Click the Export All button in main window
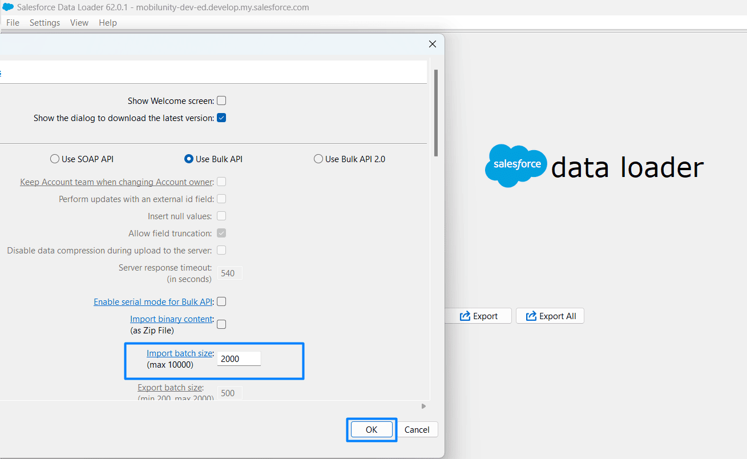This screenshot has height=459, width=747. click(550, 316)
